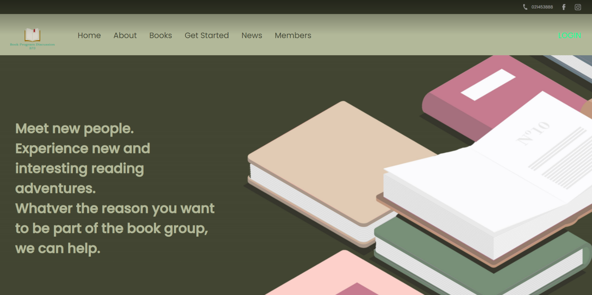Click phone number 021453888
The width and height of the screenshot is (592, 295).
click(x=542, y=7)
